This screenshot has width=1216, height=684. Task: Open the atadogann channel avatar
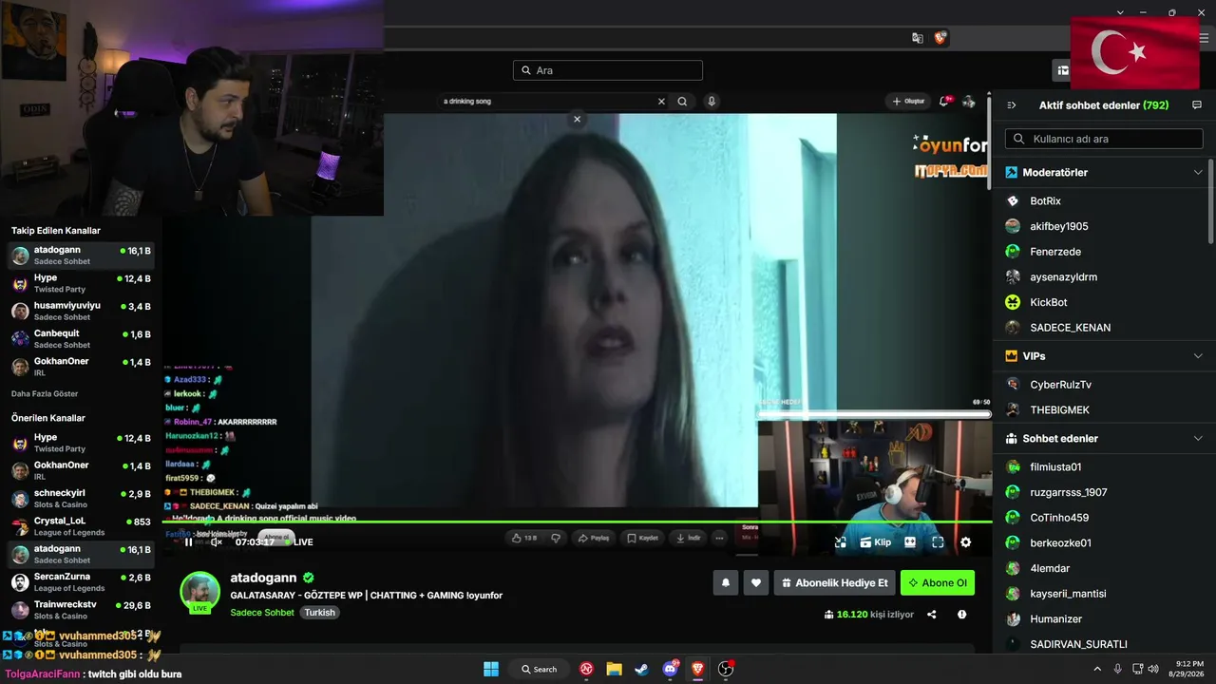(200, 592)
